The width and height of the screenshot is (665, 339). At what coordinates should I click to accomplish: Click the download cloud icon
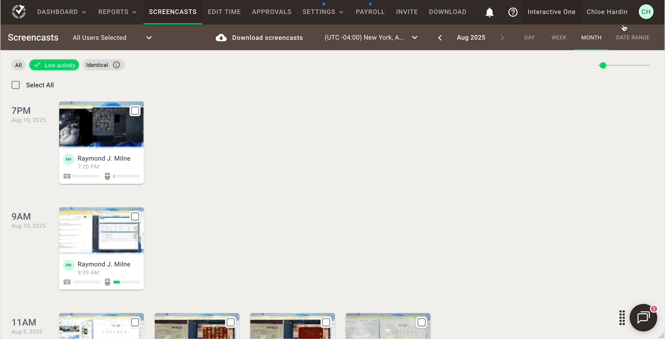pos(221,38)
